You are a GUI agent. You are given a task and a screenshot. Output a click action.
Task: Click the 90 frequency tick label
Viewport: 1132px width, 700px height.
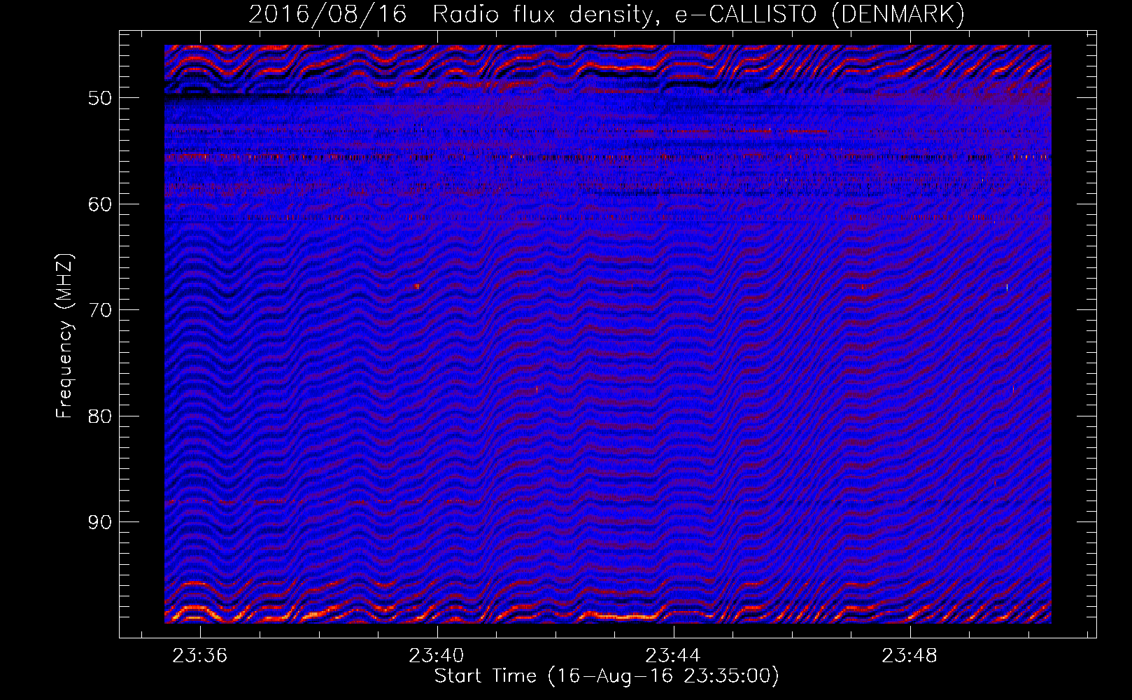[99, 522]
